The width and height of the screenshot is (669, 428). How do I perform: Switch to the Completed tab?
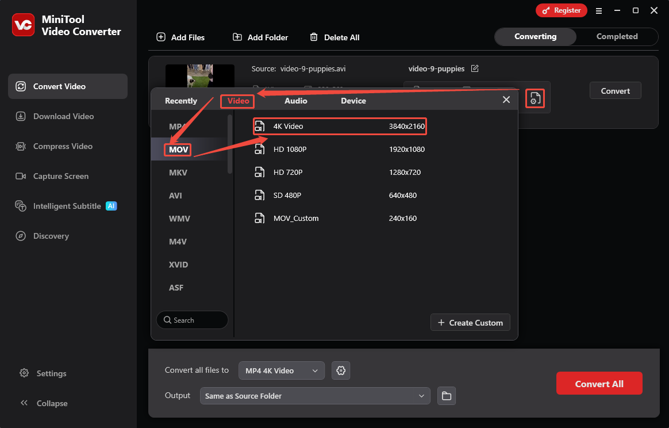tap(617, 36)
